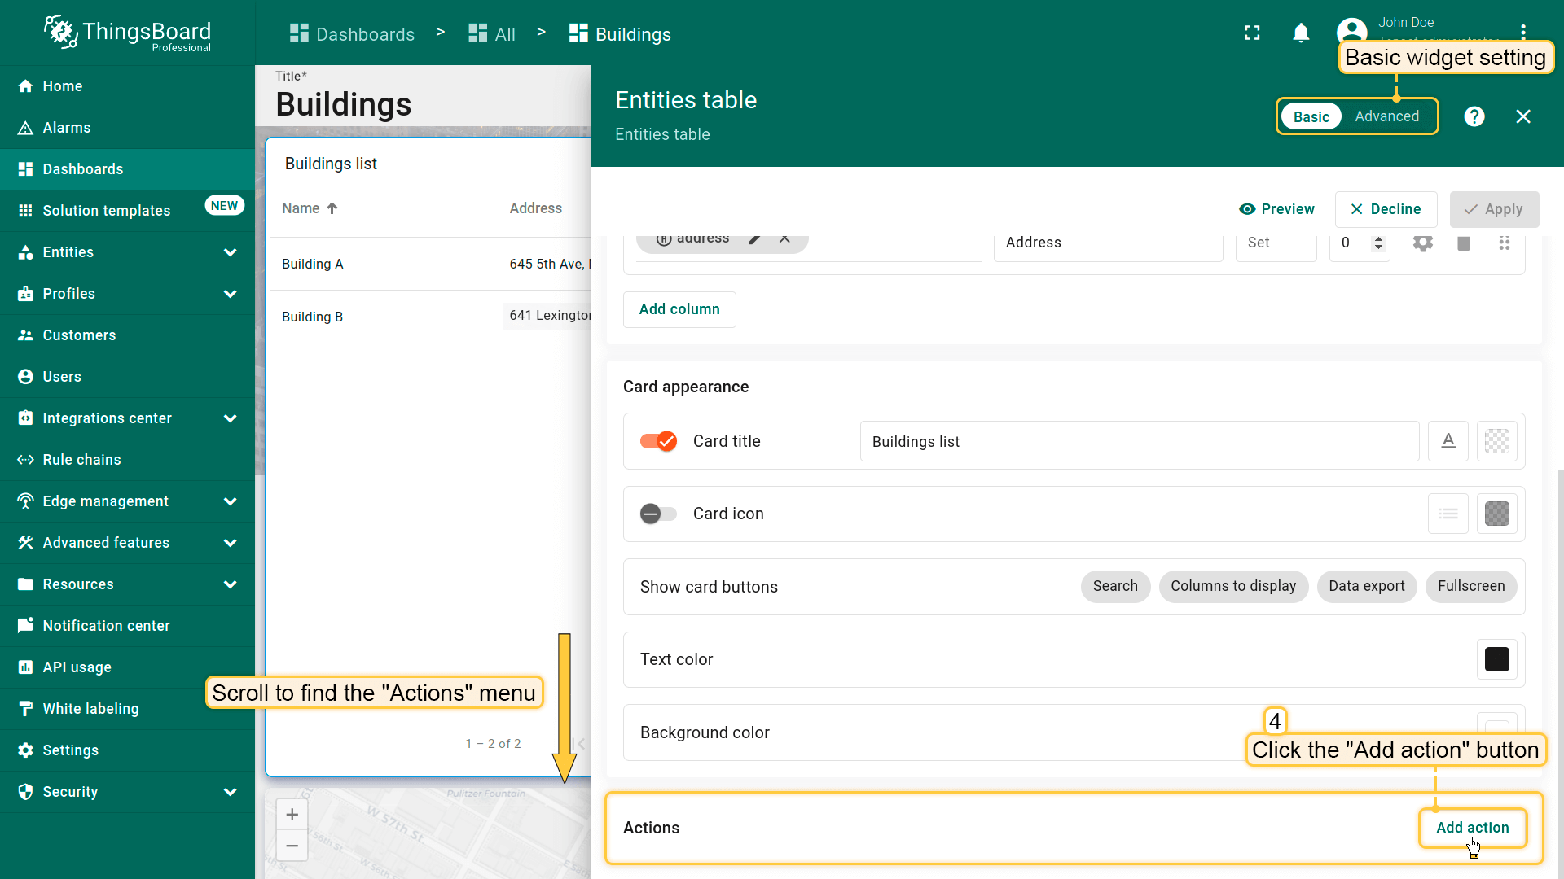
Task: Open the Text color black swatch
Action: [1496, 659]
